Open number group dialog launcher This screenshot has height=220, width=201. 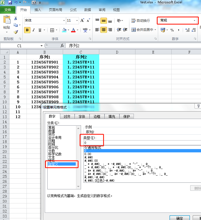(x=195, y=39)
